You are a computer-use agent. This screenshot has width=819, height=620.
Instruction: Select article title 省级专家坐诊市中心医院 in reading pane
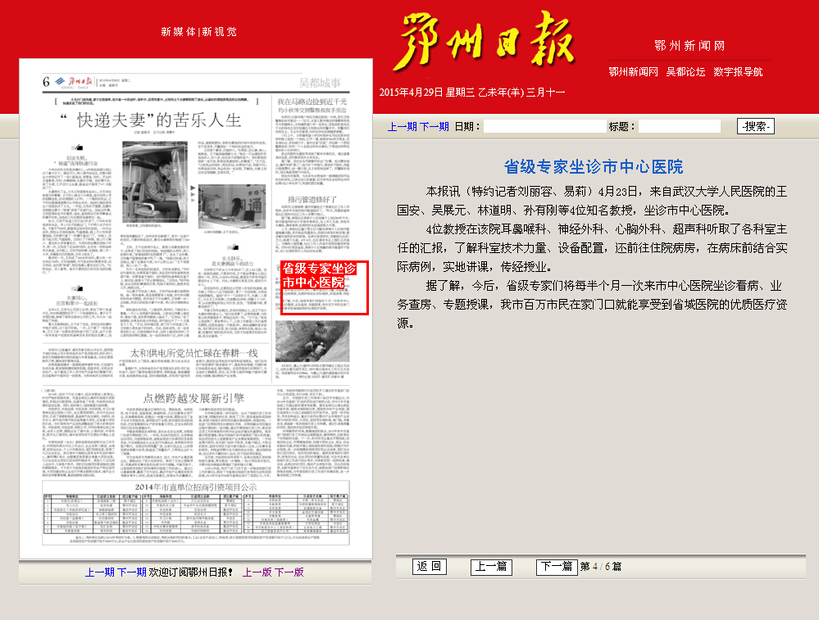coord(594,167)
